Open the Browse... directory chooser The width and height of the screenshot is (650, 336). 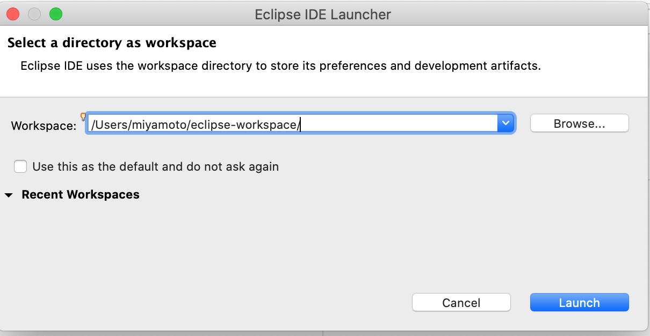[579, 123]
